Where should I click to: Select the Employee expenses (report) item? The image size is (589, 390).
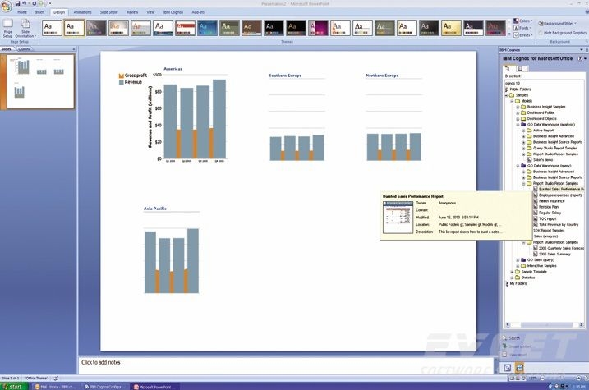pyautogui.click(x=560, y=195)
